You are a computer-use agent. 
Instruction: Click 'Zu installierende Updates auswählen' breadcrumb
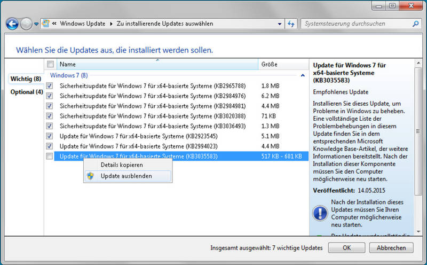(x=165, y=24)
